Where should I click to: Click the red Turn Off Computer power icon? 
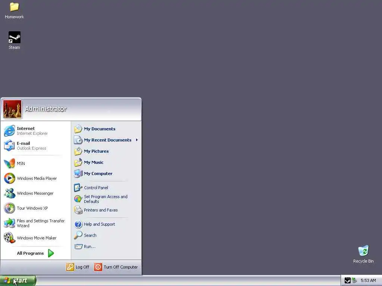point(98,267)
